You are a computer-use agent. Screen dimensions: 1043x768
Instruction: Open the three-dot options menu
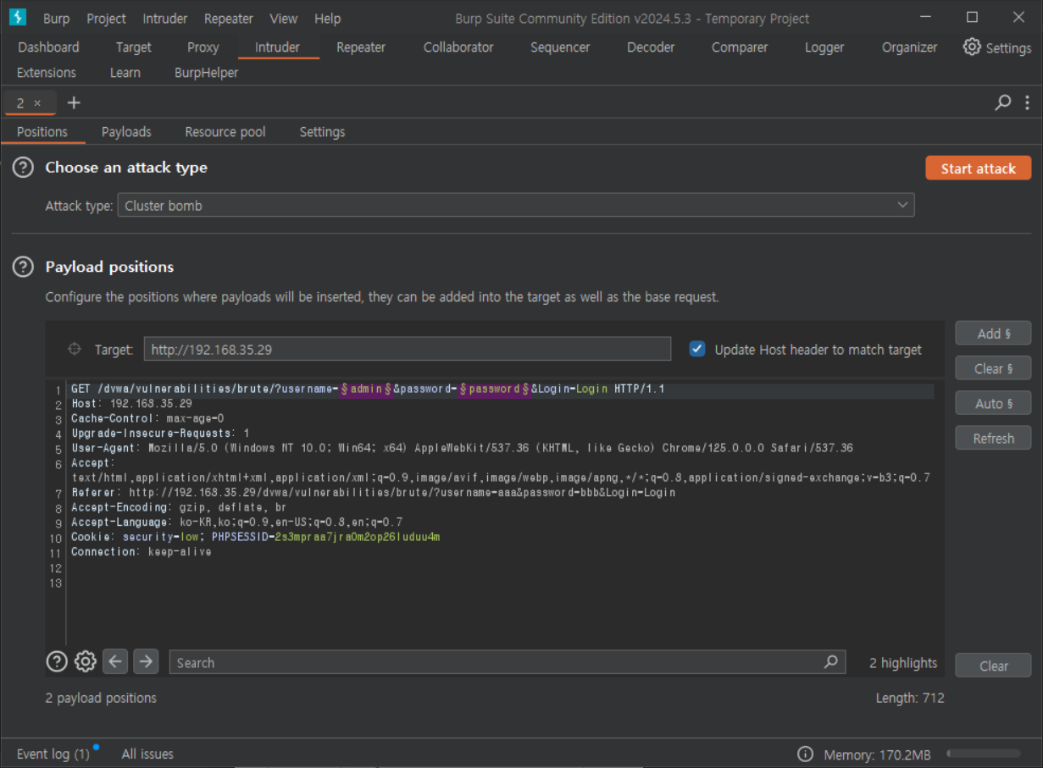pyautogui.click(x=1027, y=102)
